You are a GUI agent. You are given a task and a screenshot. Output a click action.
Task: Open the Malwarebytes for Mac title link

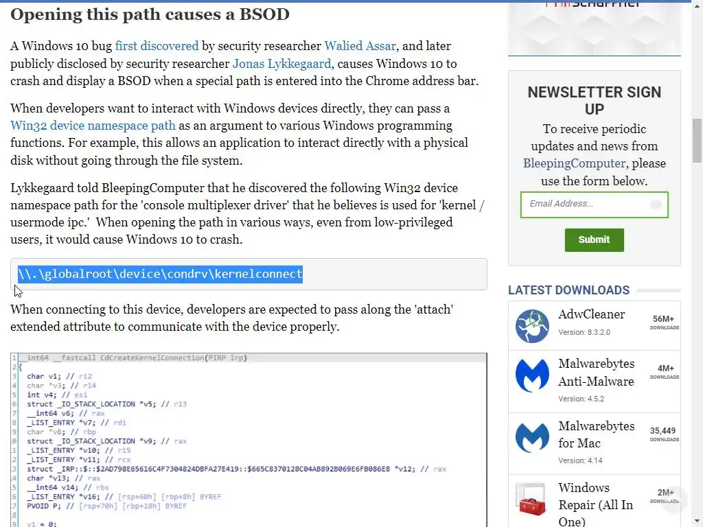pos(597,434)
